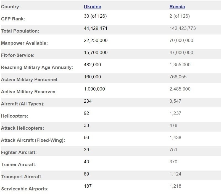Select the Attack Helicopters row label
The height and width of the screenshot is (194, 221).
[x=22, y=128]
